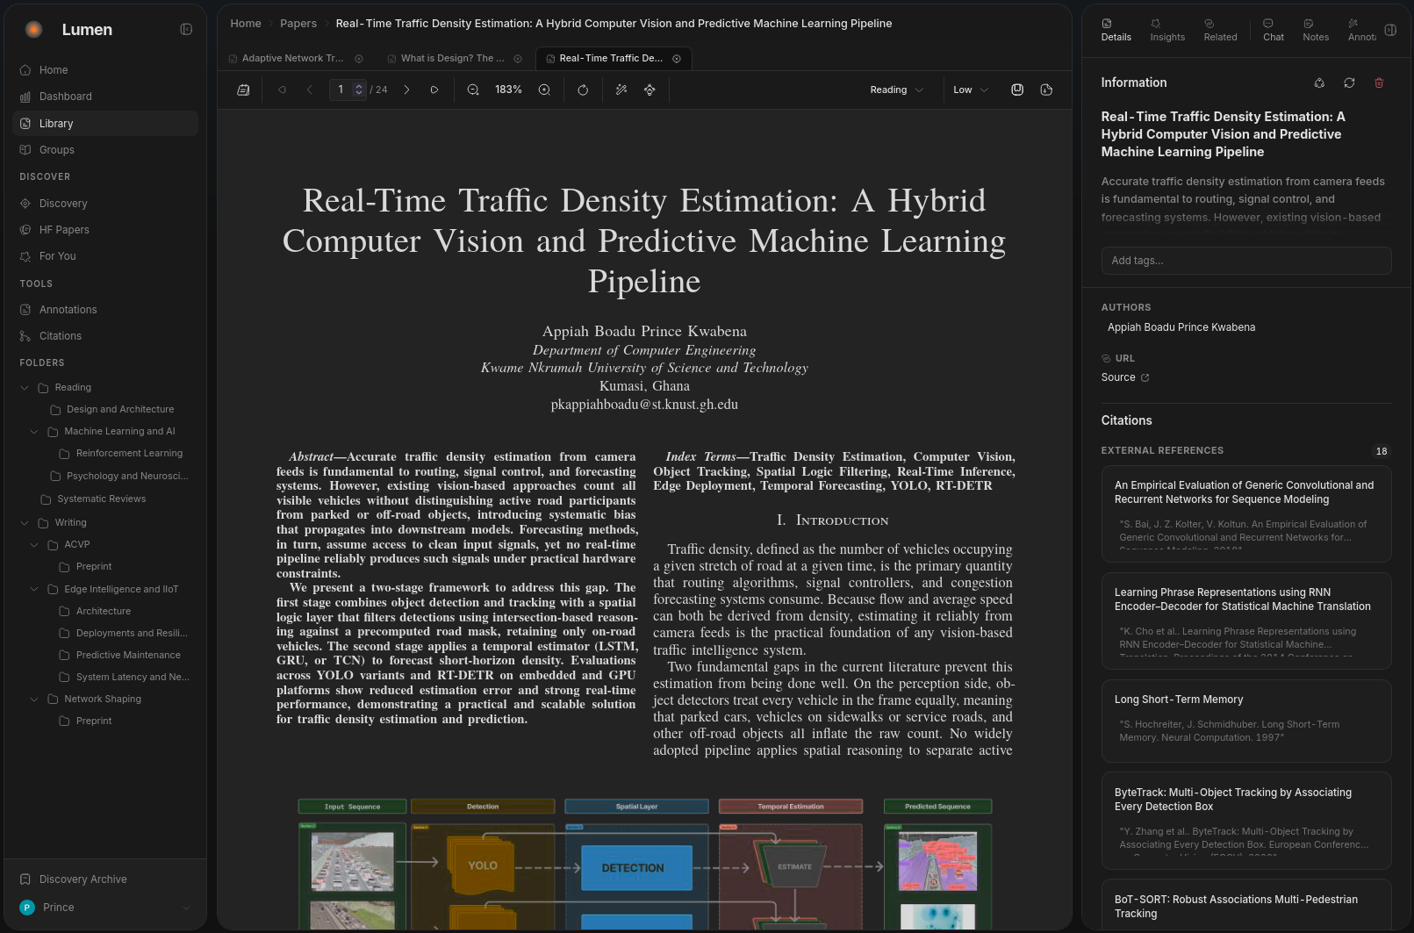
Task: Select the Details tab
Action: [x=1116, y=30]
